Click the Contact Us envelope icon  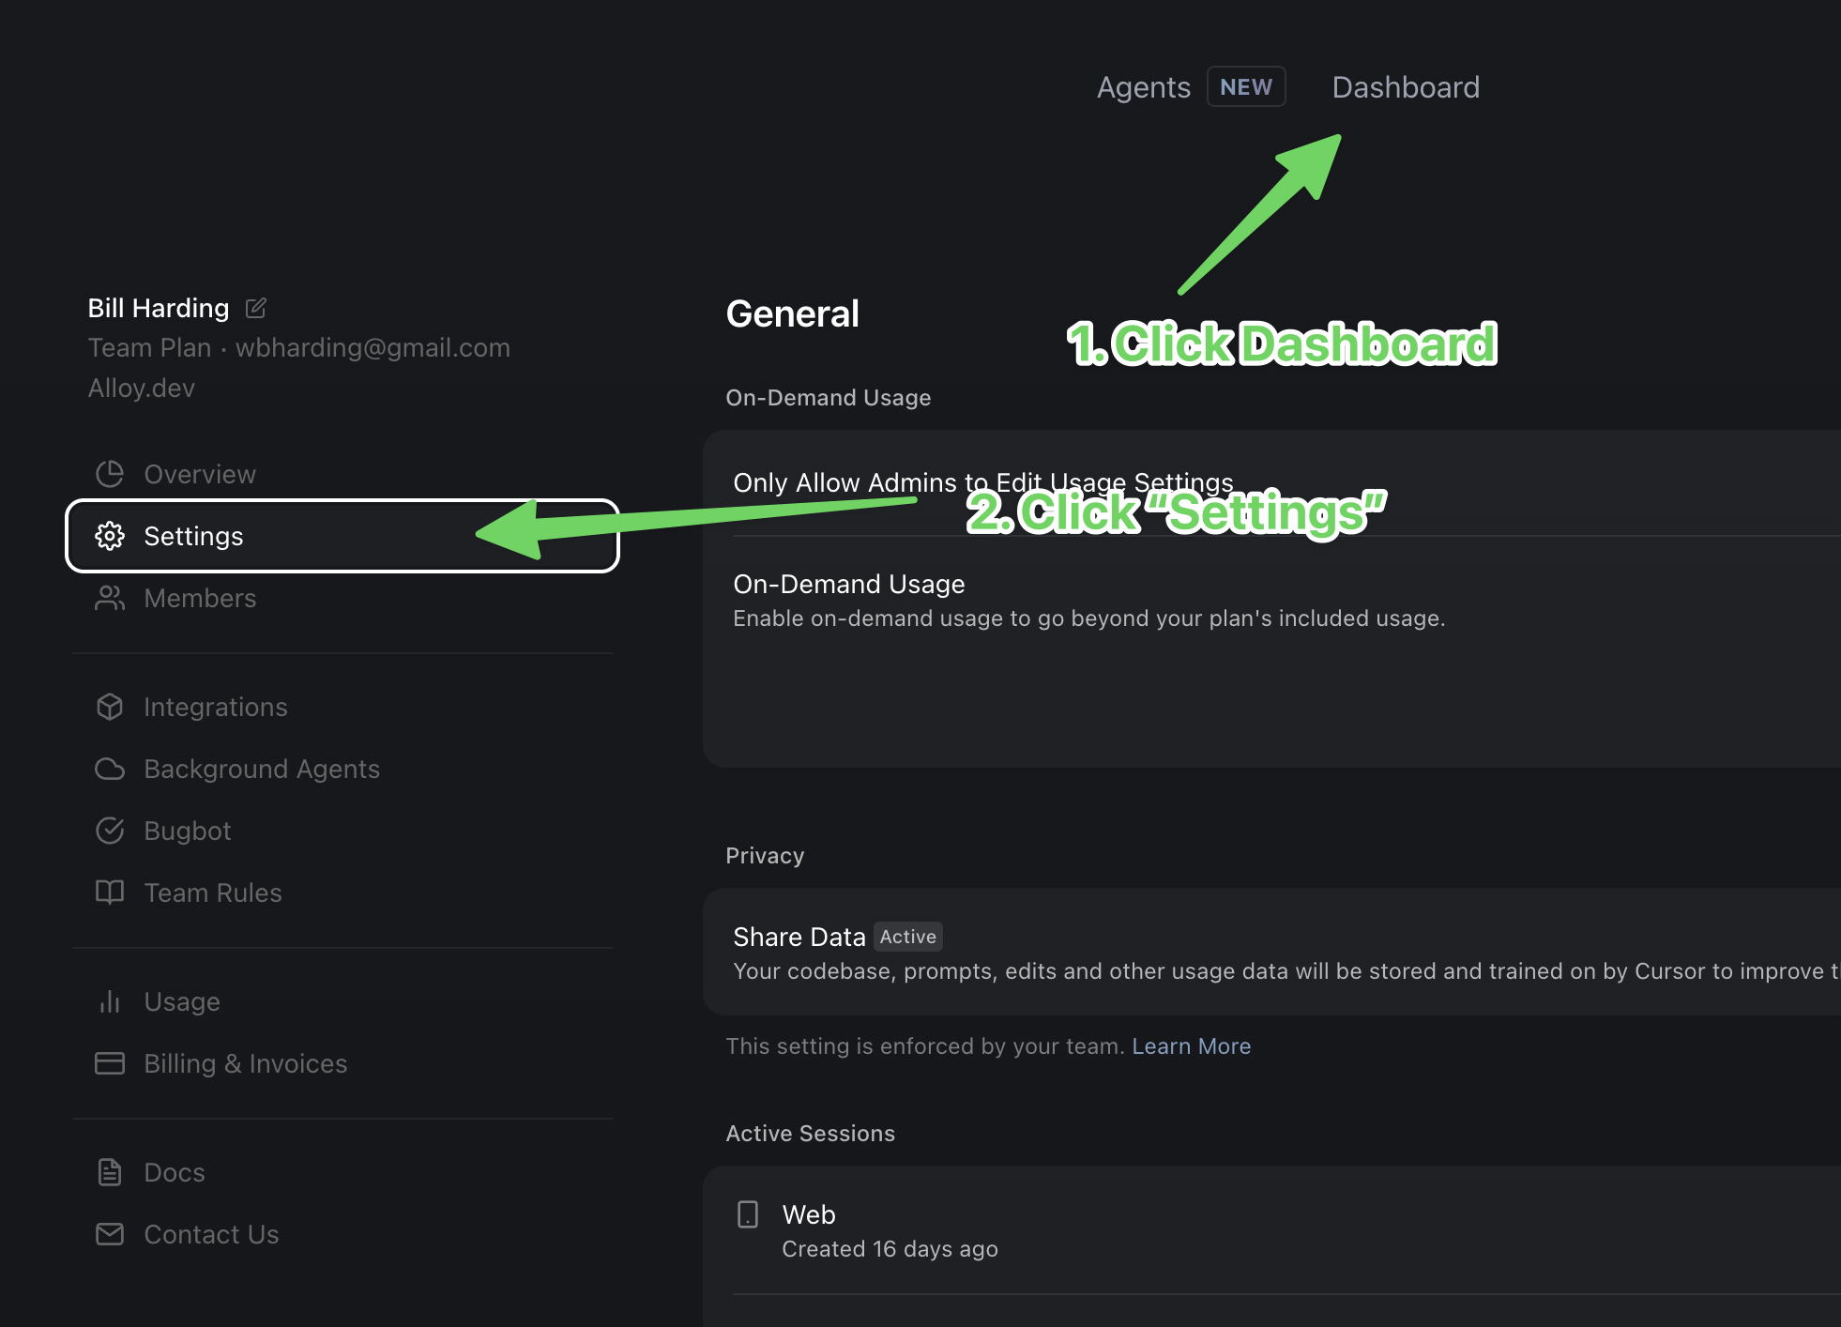pos(110,1234)
